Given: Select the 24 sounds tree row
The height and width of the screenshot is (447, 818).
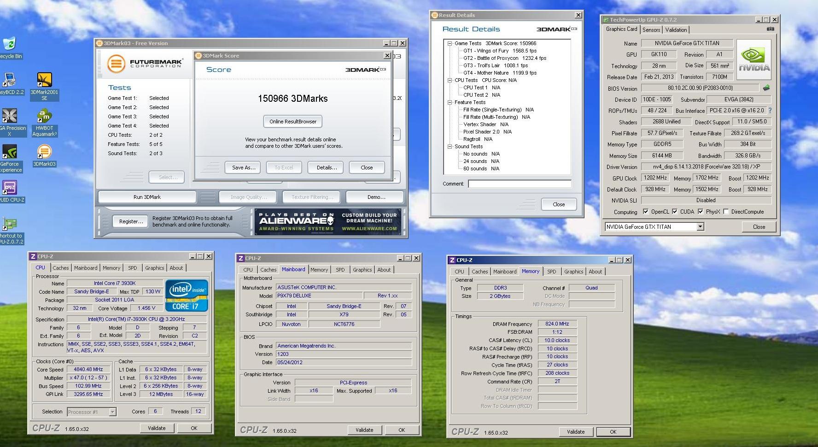Looking at the screenshot, I should pyautogui.click(x=481, y=161).
